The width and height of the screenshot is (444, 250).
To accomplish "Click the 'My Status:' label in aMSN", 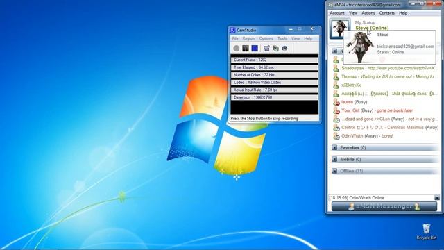I will tap(366, 22).
